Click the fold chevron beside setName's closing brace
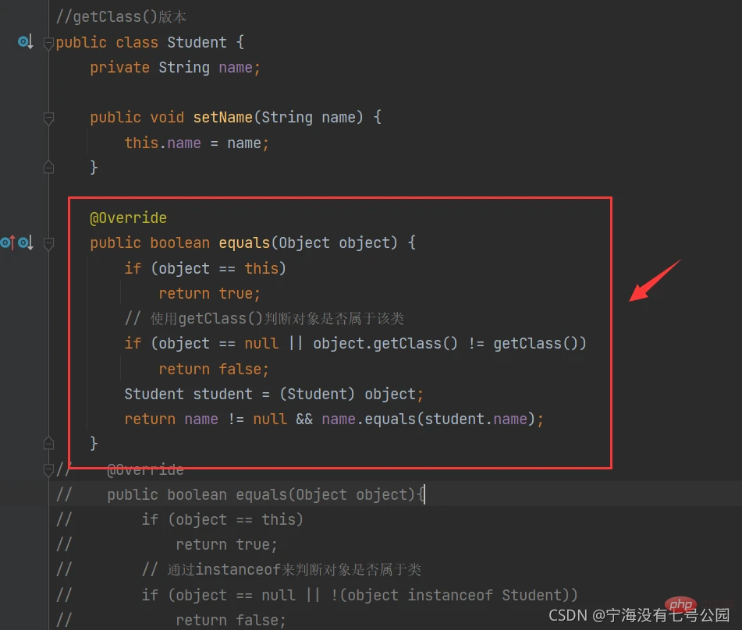742x630 pixels. pyautogui.click(x=48, y=167)
